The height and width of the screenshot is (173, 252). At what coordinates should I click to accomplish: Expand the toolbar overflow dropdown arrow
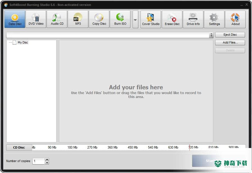(x=135, y=20)
